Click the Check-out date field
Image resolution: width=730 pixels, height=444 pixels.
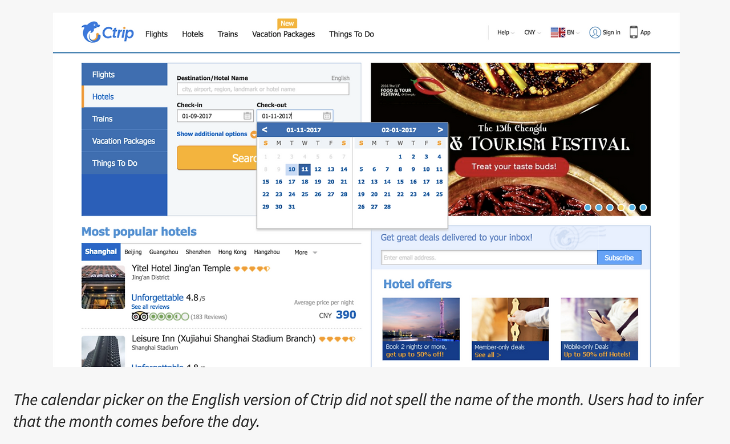(x=294, y=116)
